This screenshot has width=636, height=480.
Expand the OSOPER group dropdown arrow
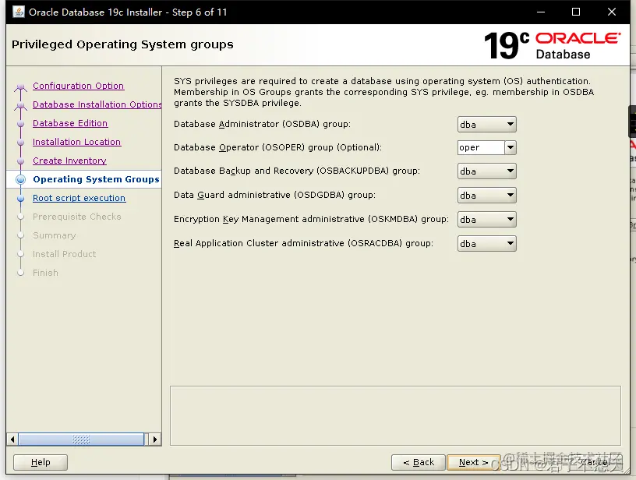pos(511,147)
